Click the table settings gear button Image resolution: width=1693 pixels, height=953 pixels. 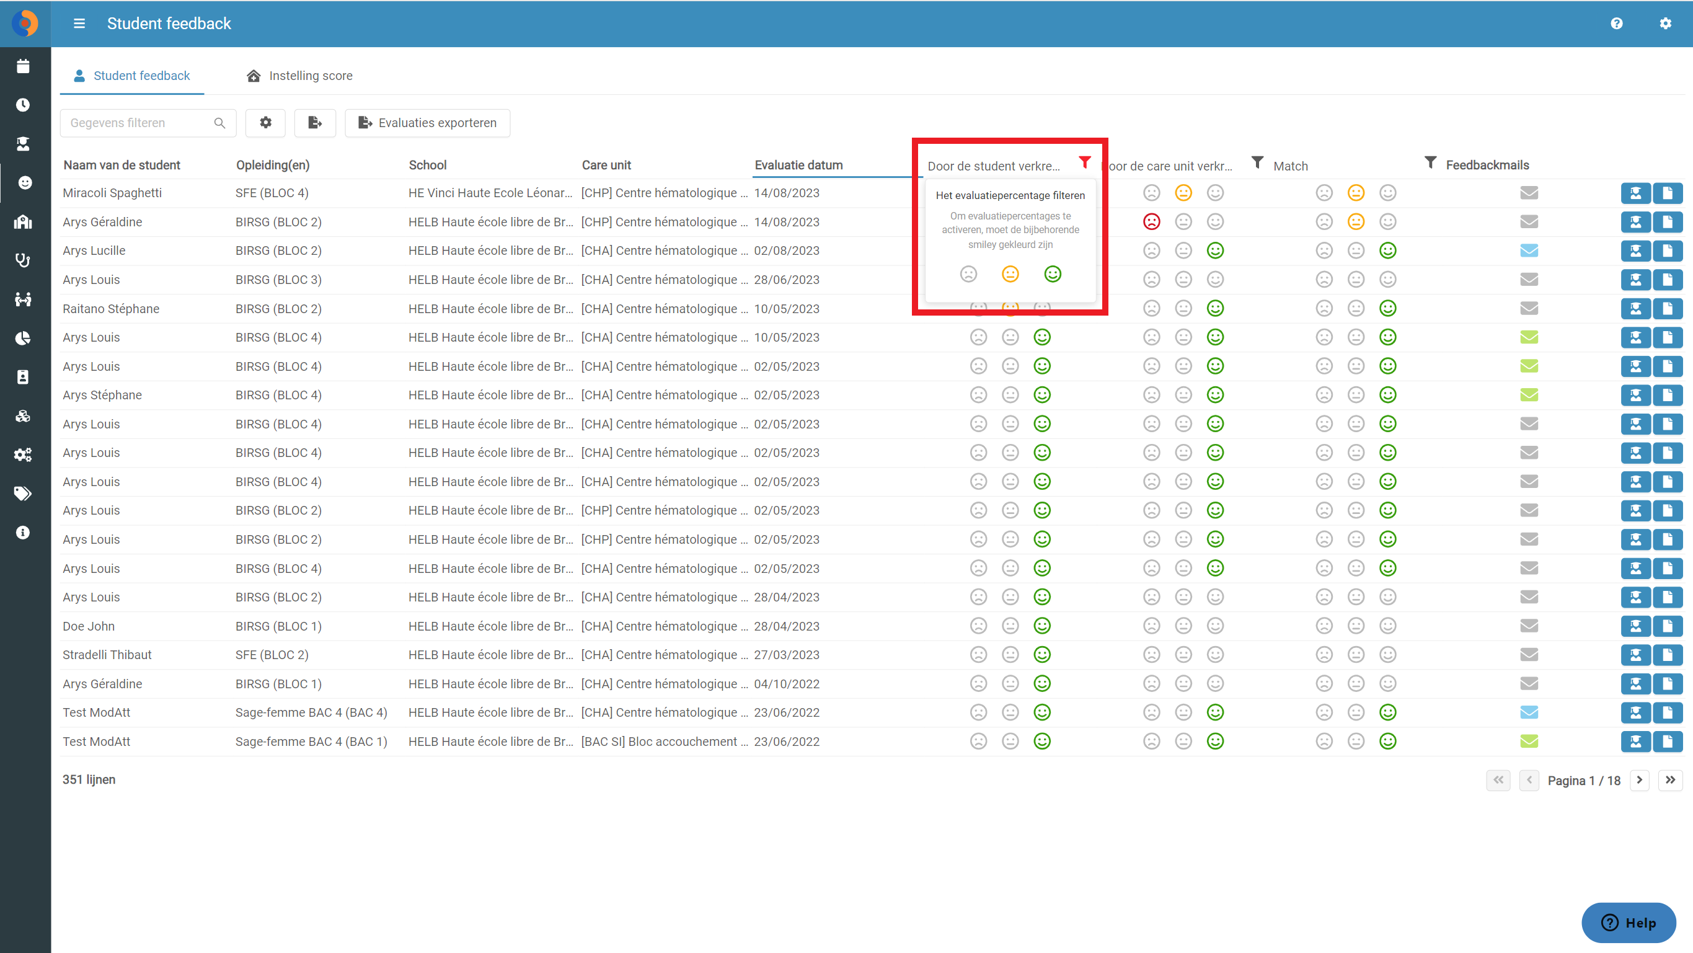265,123
